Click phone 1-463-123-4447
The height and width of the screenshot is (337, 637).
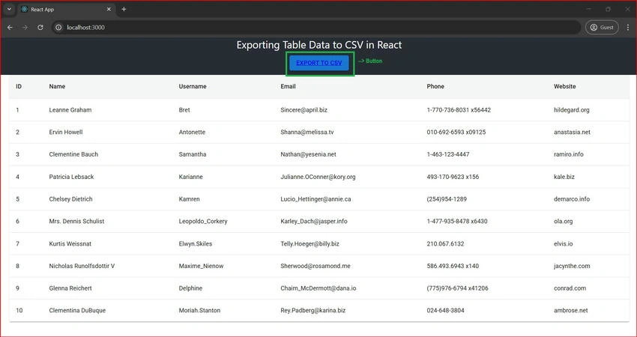[448, 154]
